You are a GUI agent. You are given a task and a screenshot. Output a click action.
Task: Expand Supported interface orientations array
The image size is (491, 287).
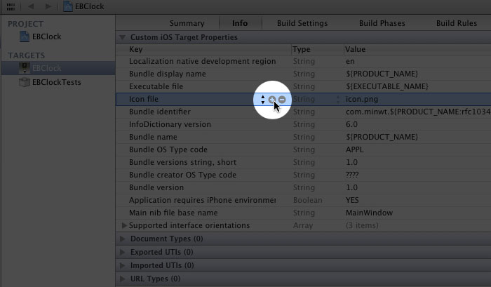point(124,225)
